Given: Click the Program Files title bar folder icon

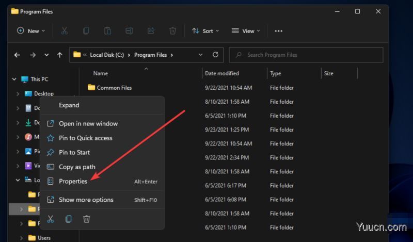Looking at the screenshot, I should click(15, 11).
